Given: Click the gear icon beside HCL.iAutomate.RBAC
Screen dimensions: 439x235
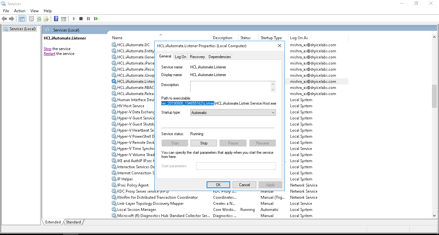Looking at the screenshot, I should [x=114, y=88].
